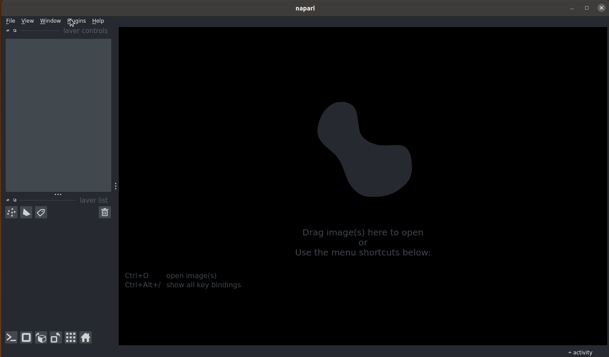Click 'show all key bindings' text
This screenshot has height=357, width=609.
pyautogui.click(x=203, y=285)
